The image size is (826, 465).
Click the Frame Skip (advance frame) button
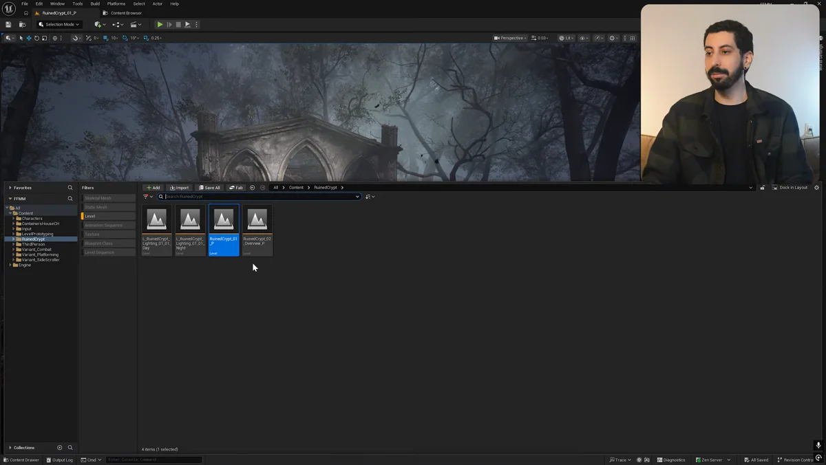click(x=169, y=25)
